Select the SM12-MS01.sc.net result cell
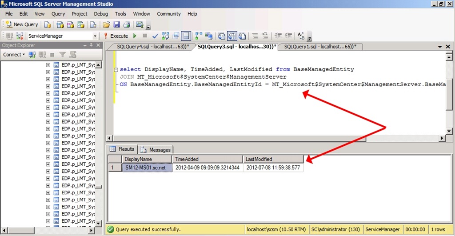Viewport: 455px width, 236px height. [147, 168]
